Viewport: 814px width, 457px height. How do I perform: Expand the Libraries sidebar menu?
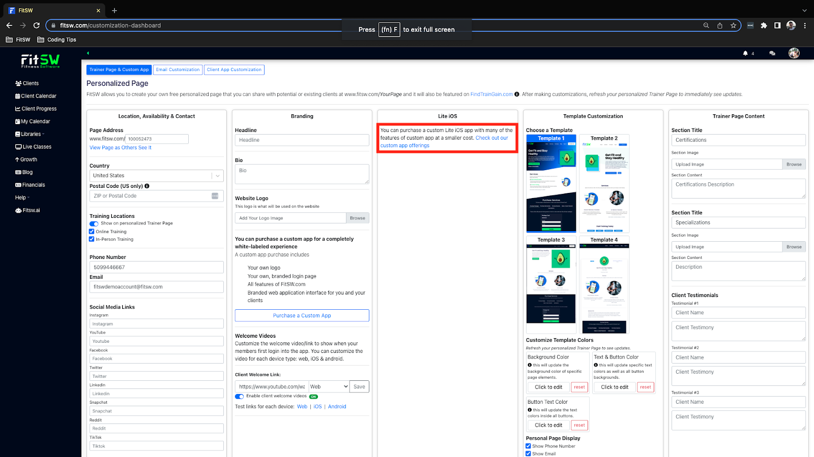[x=30, y=134]
